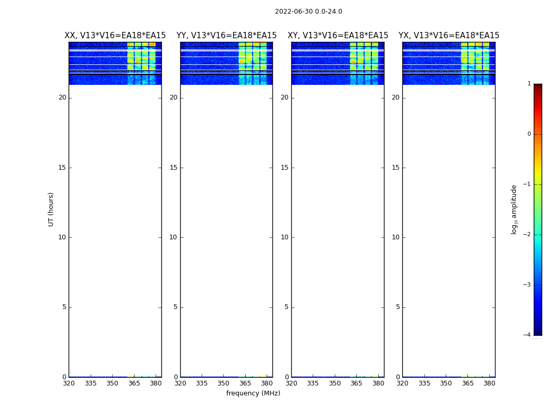Click the empty white area of XX plot
Viewport: 550px width, 419px height.
[115, 231]
